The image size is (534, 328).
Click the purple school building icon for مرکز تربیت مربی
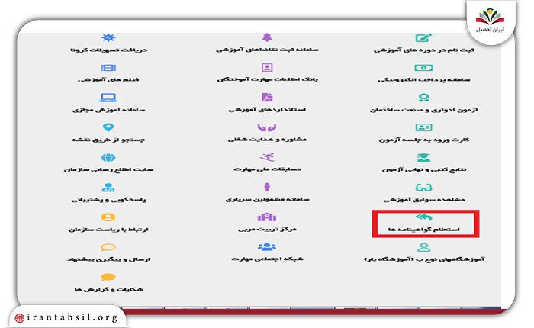click(267, 217)
